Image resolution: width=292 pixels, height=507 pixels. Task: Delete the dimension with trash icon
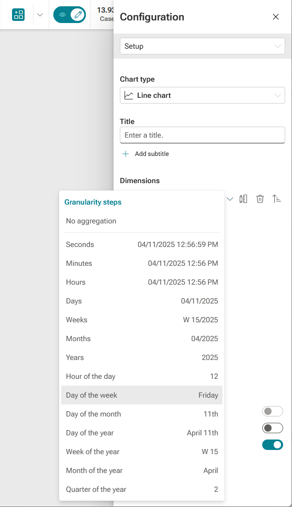point(260,199)
